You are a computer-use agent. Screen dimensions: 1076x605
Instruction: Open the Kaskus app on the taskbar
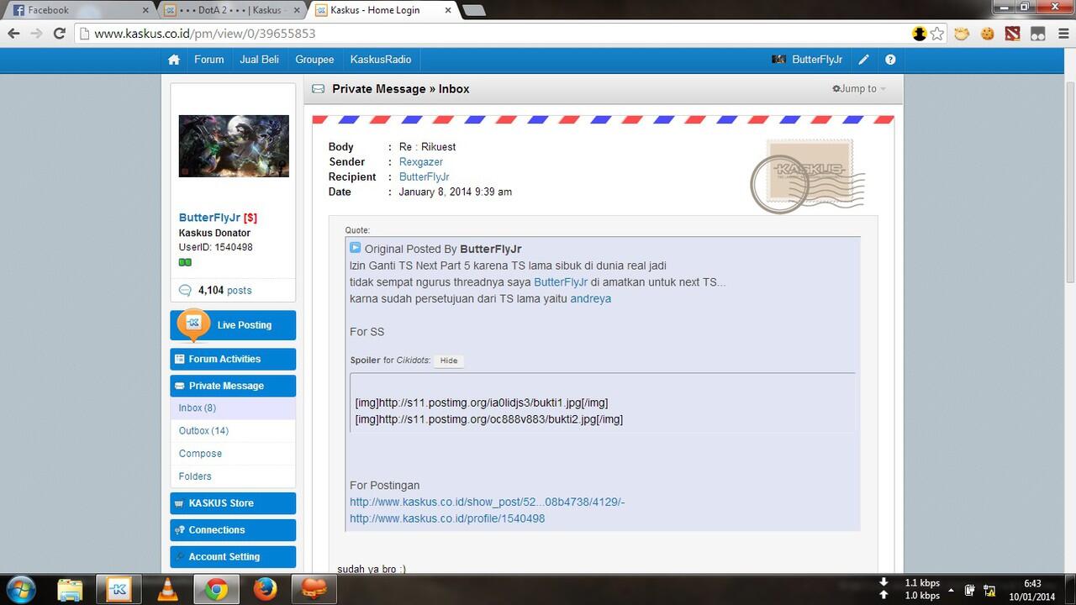[119, 590]
